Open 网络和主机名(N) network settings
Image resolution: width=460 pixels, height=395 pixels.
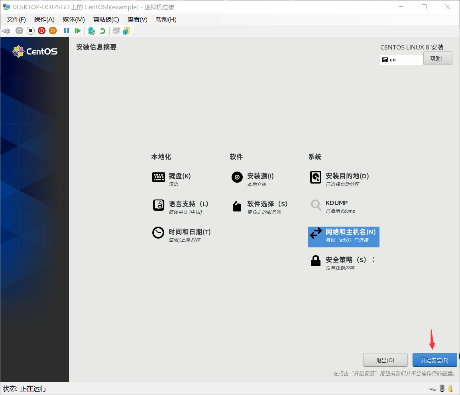(344, 237)
